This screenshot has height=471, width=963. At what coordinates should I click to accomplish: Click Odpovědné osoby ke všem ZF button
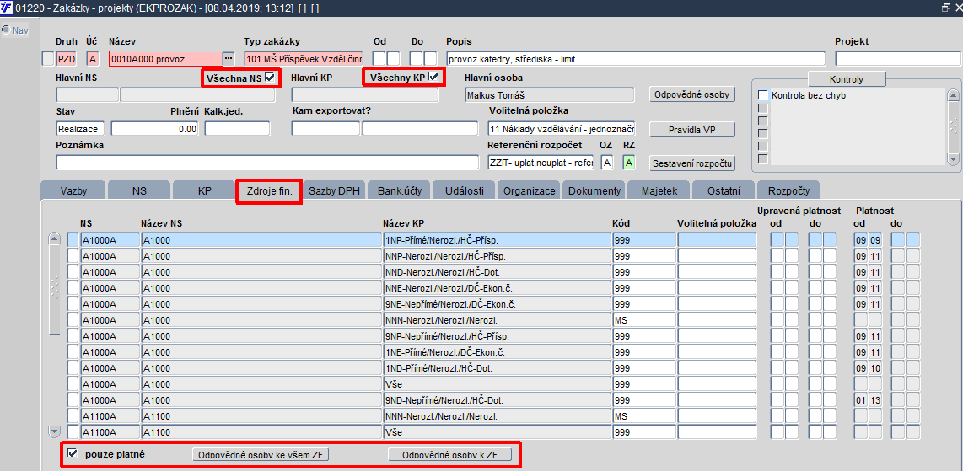(261, 454)
